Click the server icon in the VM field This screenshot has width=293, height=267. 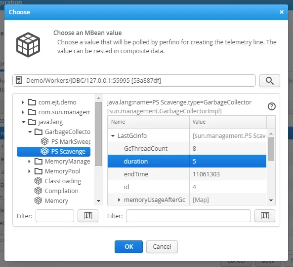19,80
